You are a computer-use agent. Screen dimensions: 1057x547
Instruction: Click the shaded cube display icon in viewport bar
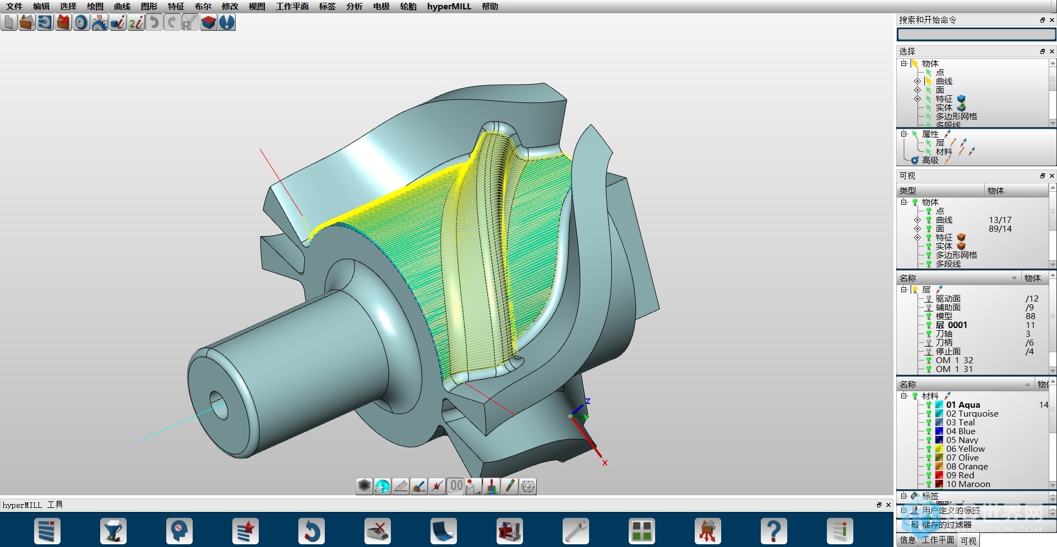[364, 486]
